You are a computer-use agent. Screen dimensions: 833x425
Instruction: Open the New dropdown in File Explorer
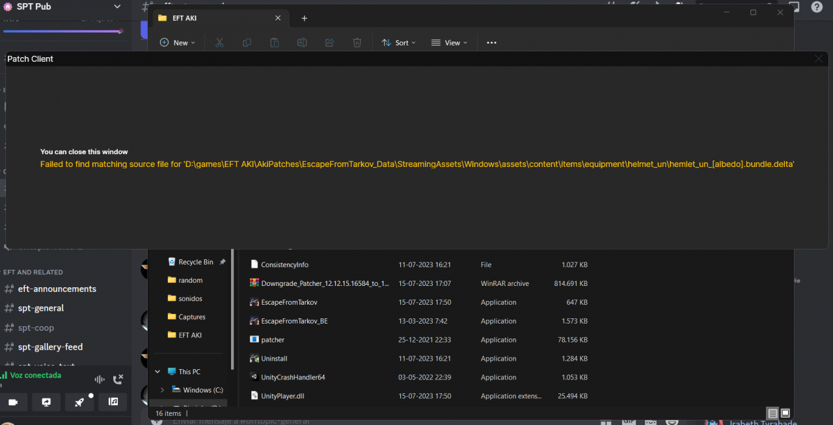pos(178,43)
